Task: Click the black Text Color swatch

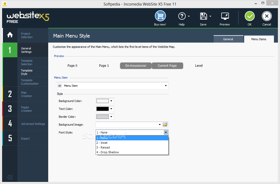Action: pos(102,109)
